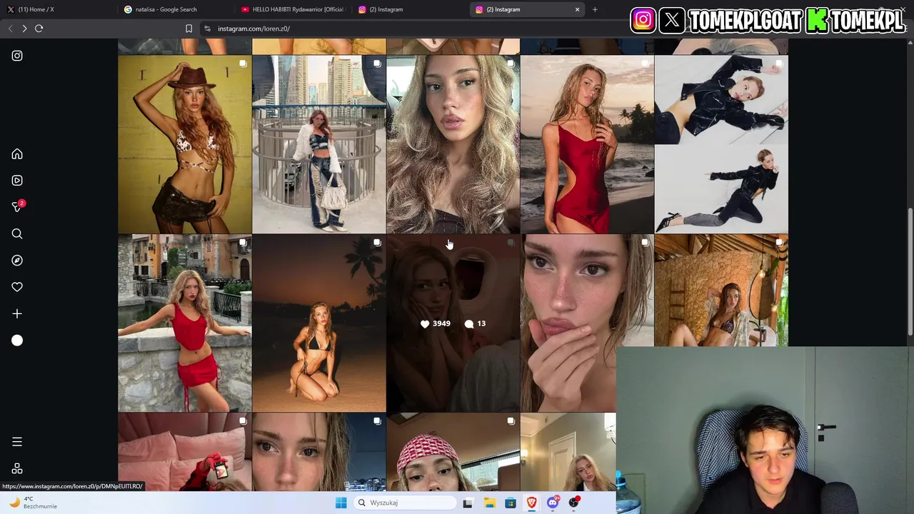Viewport: 914px width, 514px height.
Task: Open red dress on beach post
Action: (x=587, y=144)
